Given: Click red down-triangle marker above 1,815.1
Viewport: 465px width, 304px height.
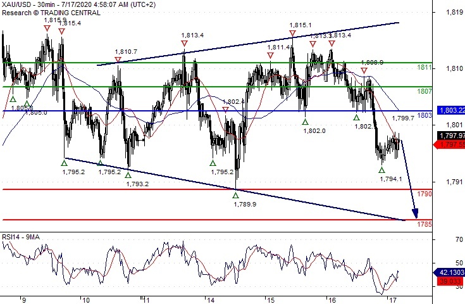Looking at the screenshot, I should point(293,33).
